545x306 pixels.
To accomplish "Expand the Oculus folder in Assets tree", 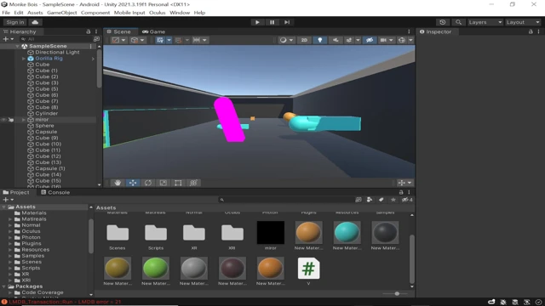I will click(10, 231).
